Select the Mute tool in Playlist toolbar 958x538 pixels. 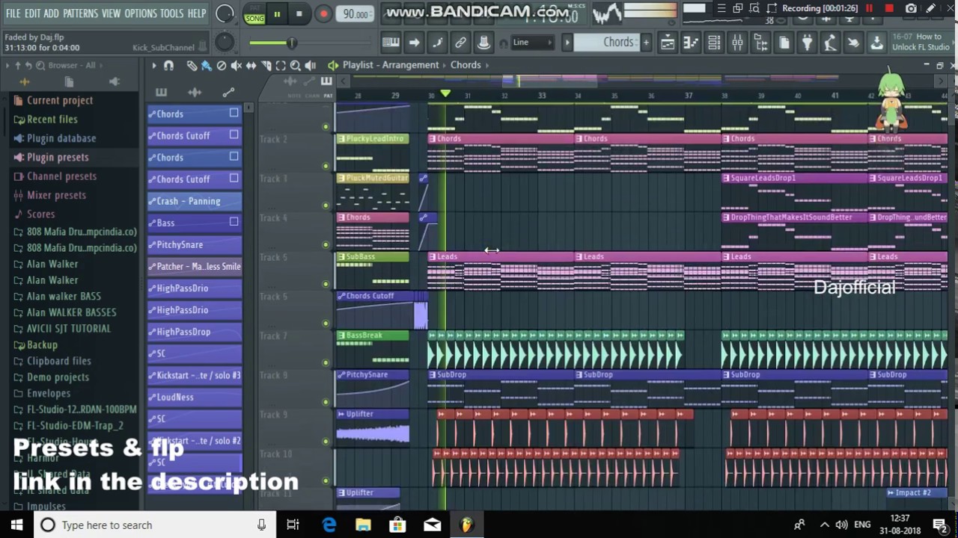236,66
